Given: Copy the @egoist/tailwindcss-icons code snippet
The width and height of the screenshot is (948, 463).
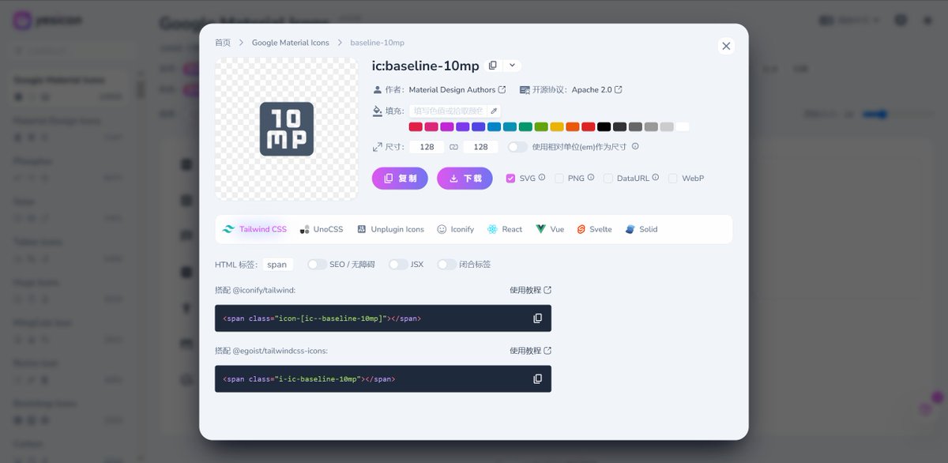Looking at the screenshot, I should (538, 379).
